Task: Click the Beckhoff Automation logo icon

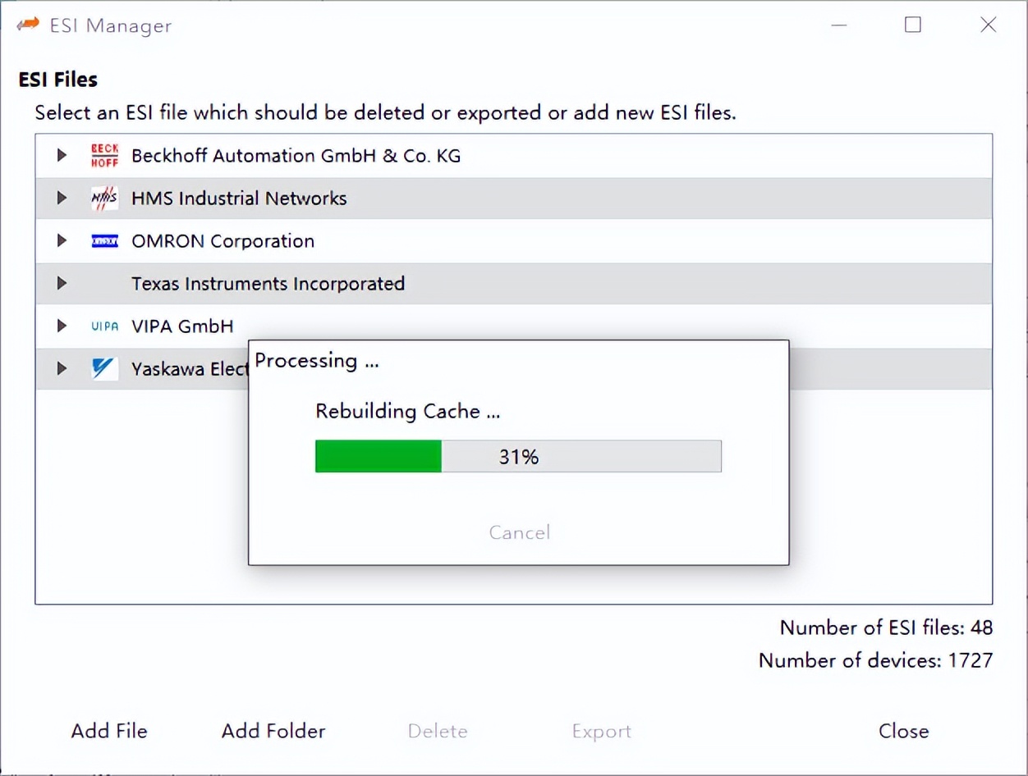Action: click(104, 156)
